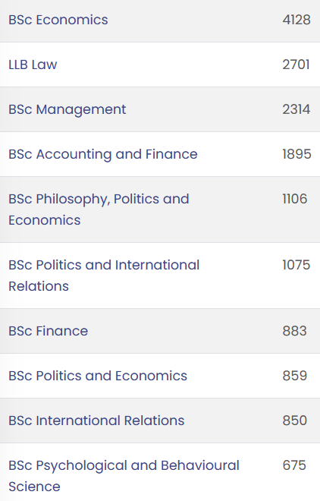Screen dimensions: 320x501
Task: Select the LLB Law row
Action: coord(160,65)
